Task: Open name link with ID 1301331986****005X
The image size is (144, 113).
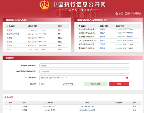Action: point(8,49)
